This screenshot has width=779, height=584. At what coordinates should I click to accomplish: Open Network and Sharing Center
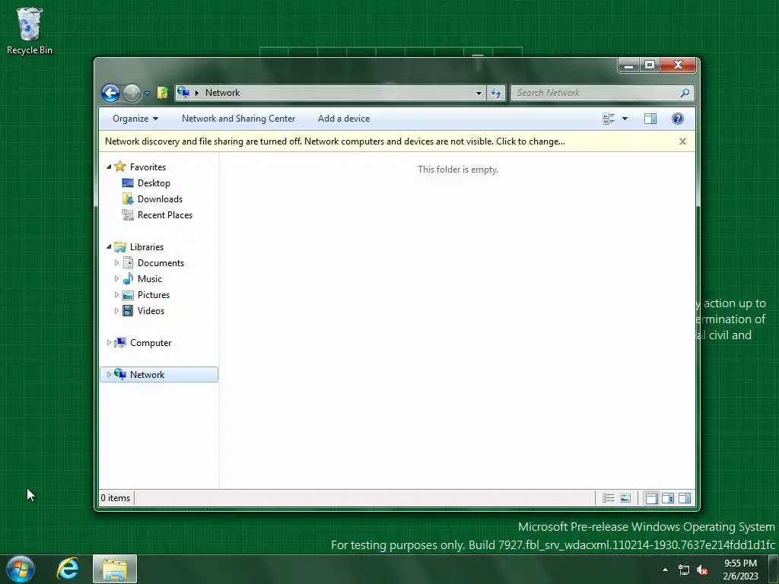[238, 119]
